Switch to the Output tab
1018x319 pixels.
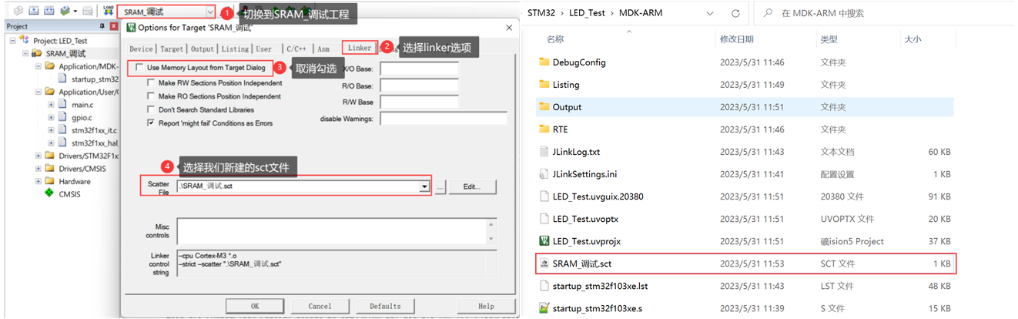pos(203,49)
